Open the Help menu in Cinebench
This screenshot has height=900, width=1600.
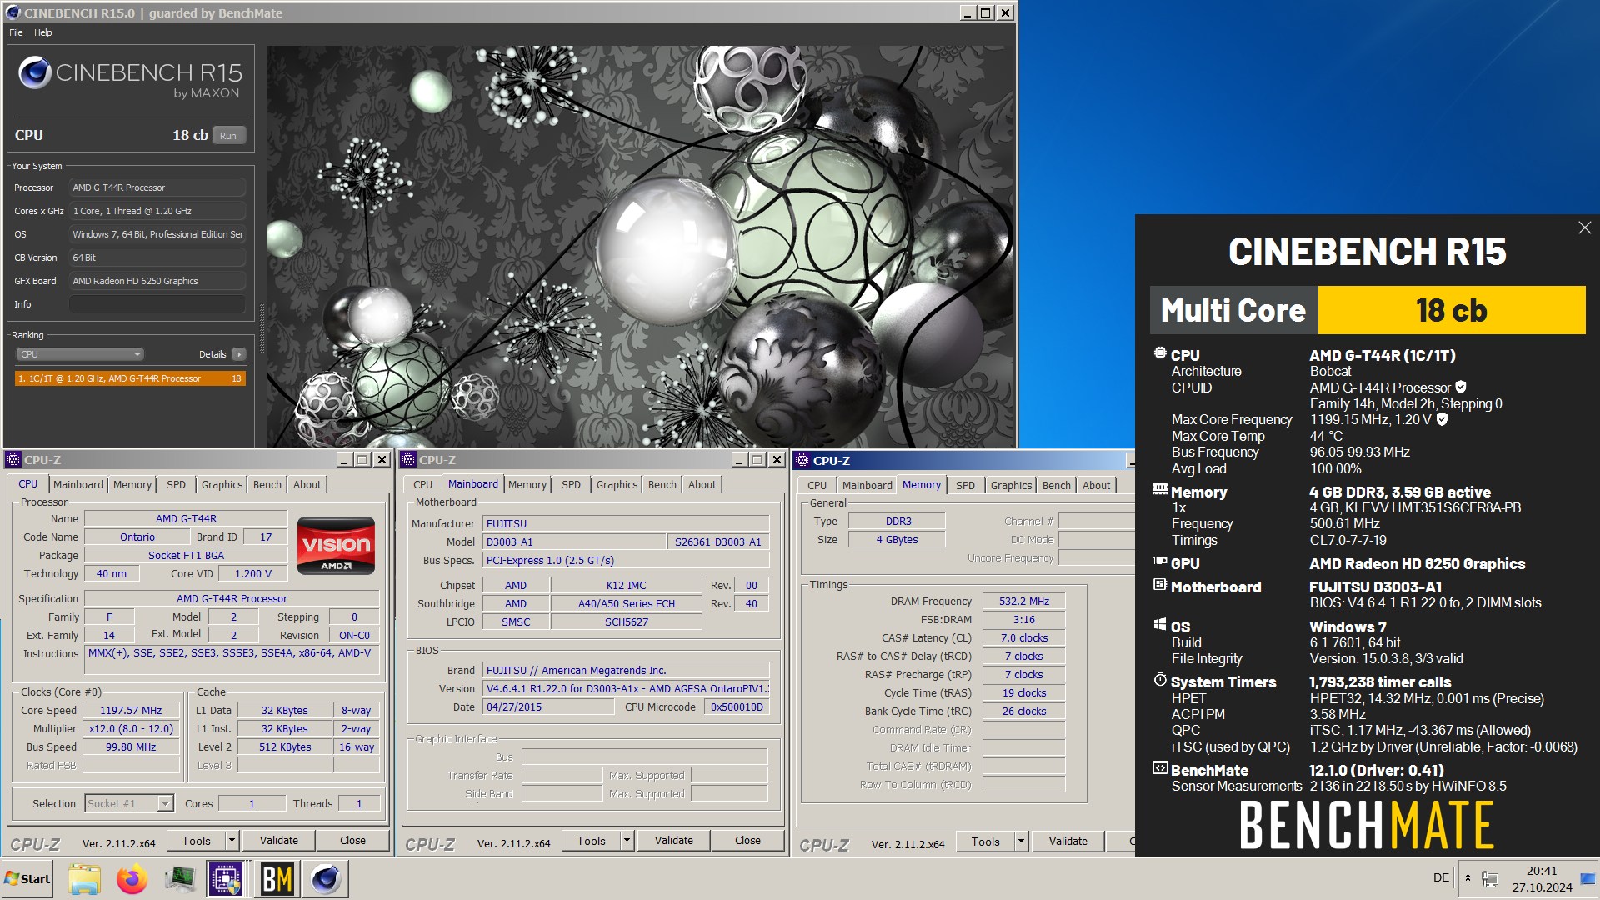tap(43, 32)
